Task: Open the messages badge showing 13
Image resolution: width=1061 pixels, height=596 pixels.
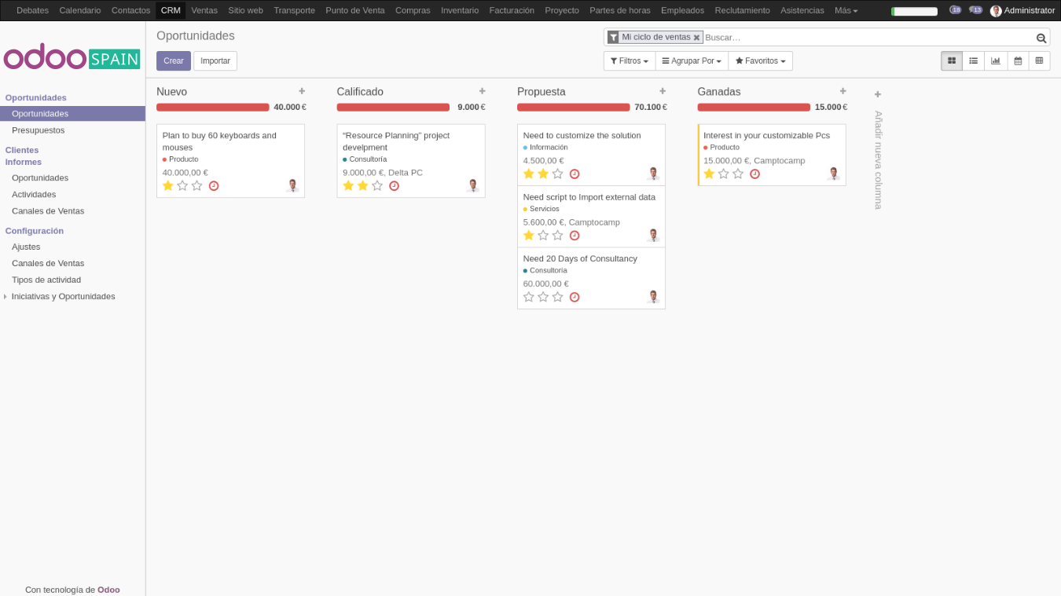Action: coord(975,10)
